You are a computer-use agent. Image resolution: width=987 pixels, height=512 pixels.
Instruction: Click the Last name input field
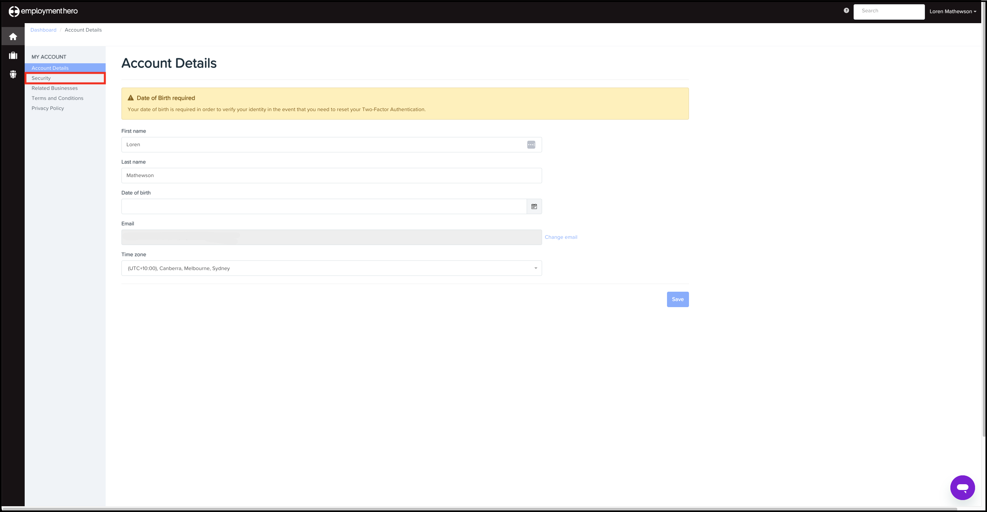coord(332,175)
